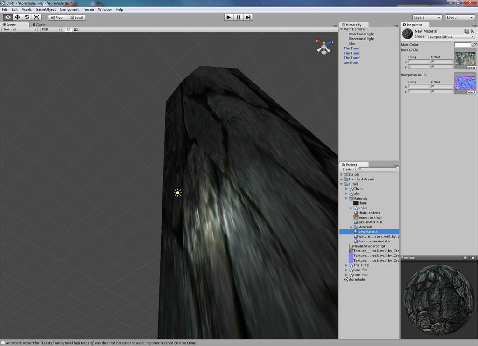Click the Create button in Project panel
This screenshot has width=478, height=346.
[348, 169]
